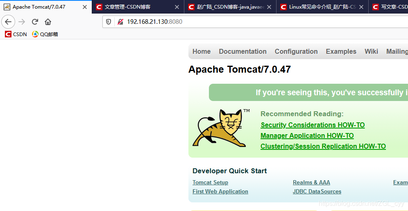
Task: Switch to the Apache Tomcat/7.0.47 tab
Action: pyautogui.click(x=46, y=7)
